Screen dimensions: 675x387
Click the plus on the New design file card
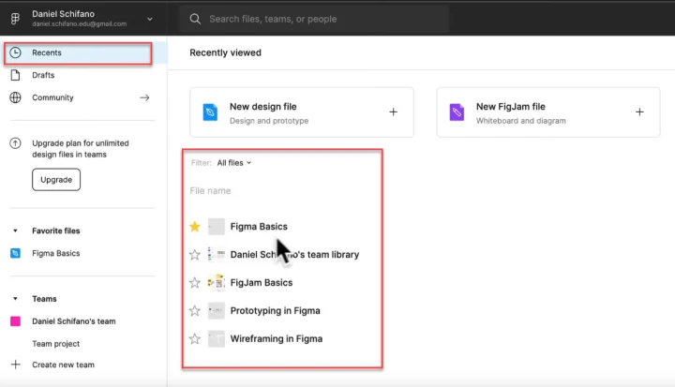[393, 112]
